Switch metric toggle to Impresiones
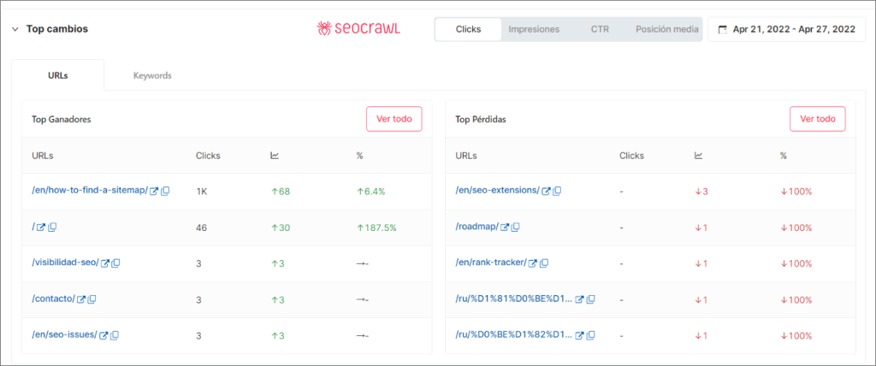Image resolution: width=876 pixels, height=366 pixels. click(534, 29)
